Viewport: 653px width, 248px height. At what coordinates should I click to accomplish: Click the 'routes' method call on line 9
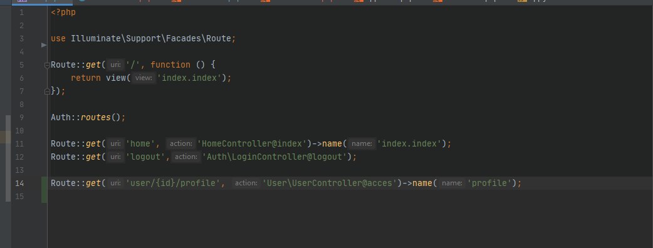96,117
